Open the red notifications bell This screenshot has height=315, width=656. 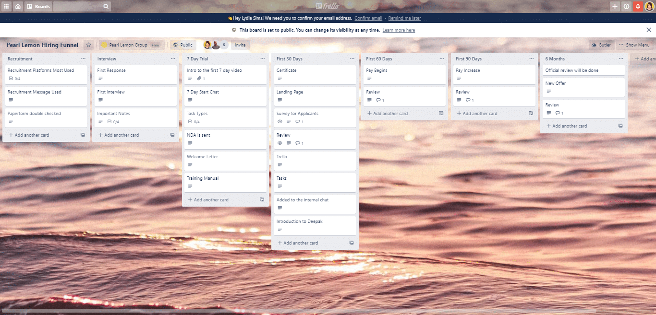[x=638, y=6]
